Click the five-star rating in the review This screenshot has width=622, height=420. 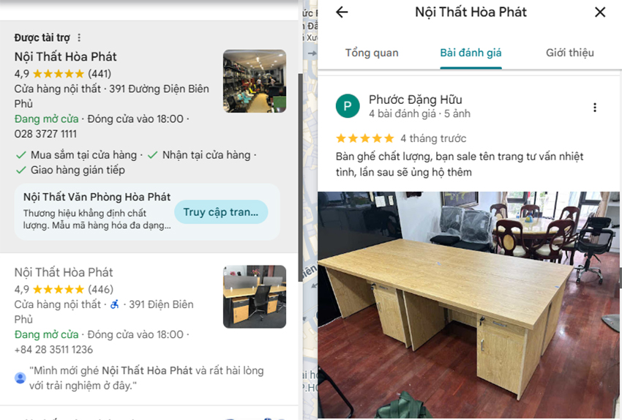click(x=364, y=138)
